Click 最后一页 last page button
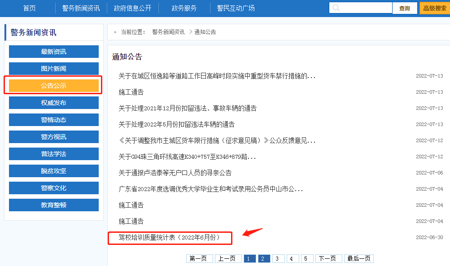The height and width of the screenshot is (266, 450). [x=358, y=258]
